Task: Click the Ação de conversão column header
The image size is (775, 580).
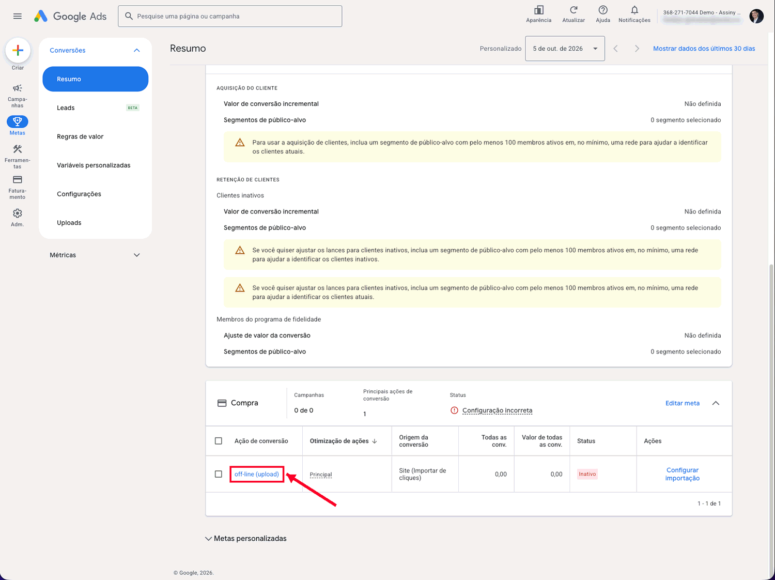Action: pos(261,441)
